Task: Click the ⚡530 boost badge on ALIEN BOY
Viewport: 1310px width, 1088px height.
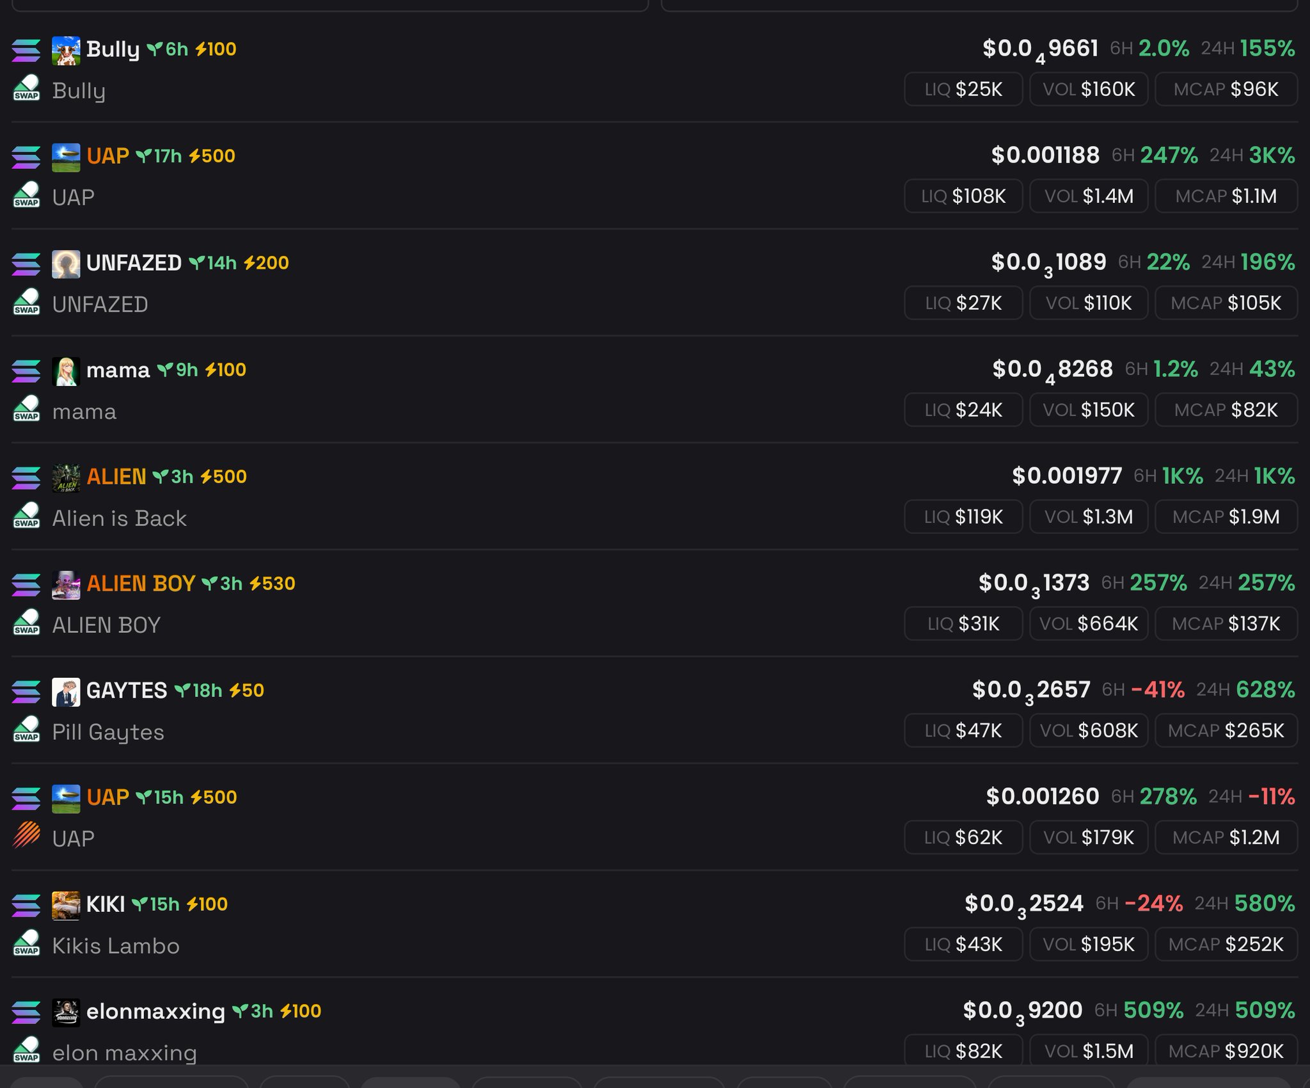Action: (272, 584)
